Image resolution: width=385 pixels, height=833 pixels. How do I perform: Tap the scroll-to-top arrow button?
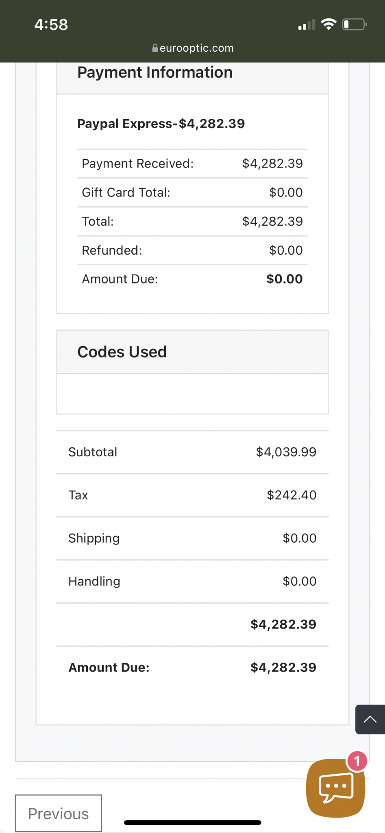click(370, 720)
